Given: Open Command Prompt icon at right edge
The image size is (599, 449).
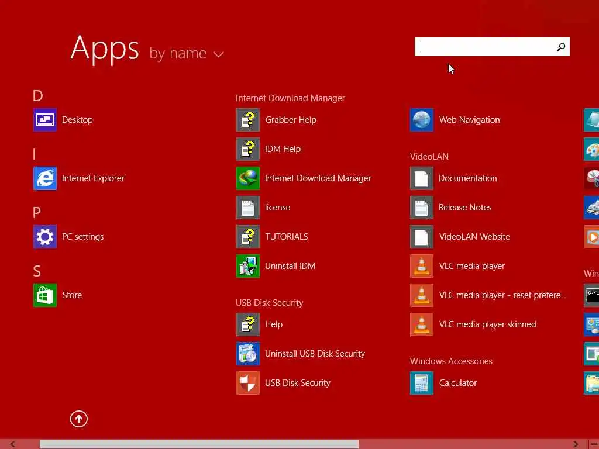Looking at the screenshot, I should click(592, 295).
